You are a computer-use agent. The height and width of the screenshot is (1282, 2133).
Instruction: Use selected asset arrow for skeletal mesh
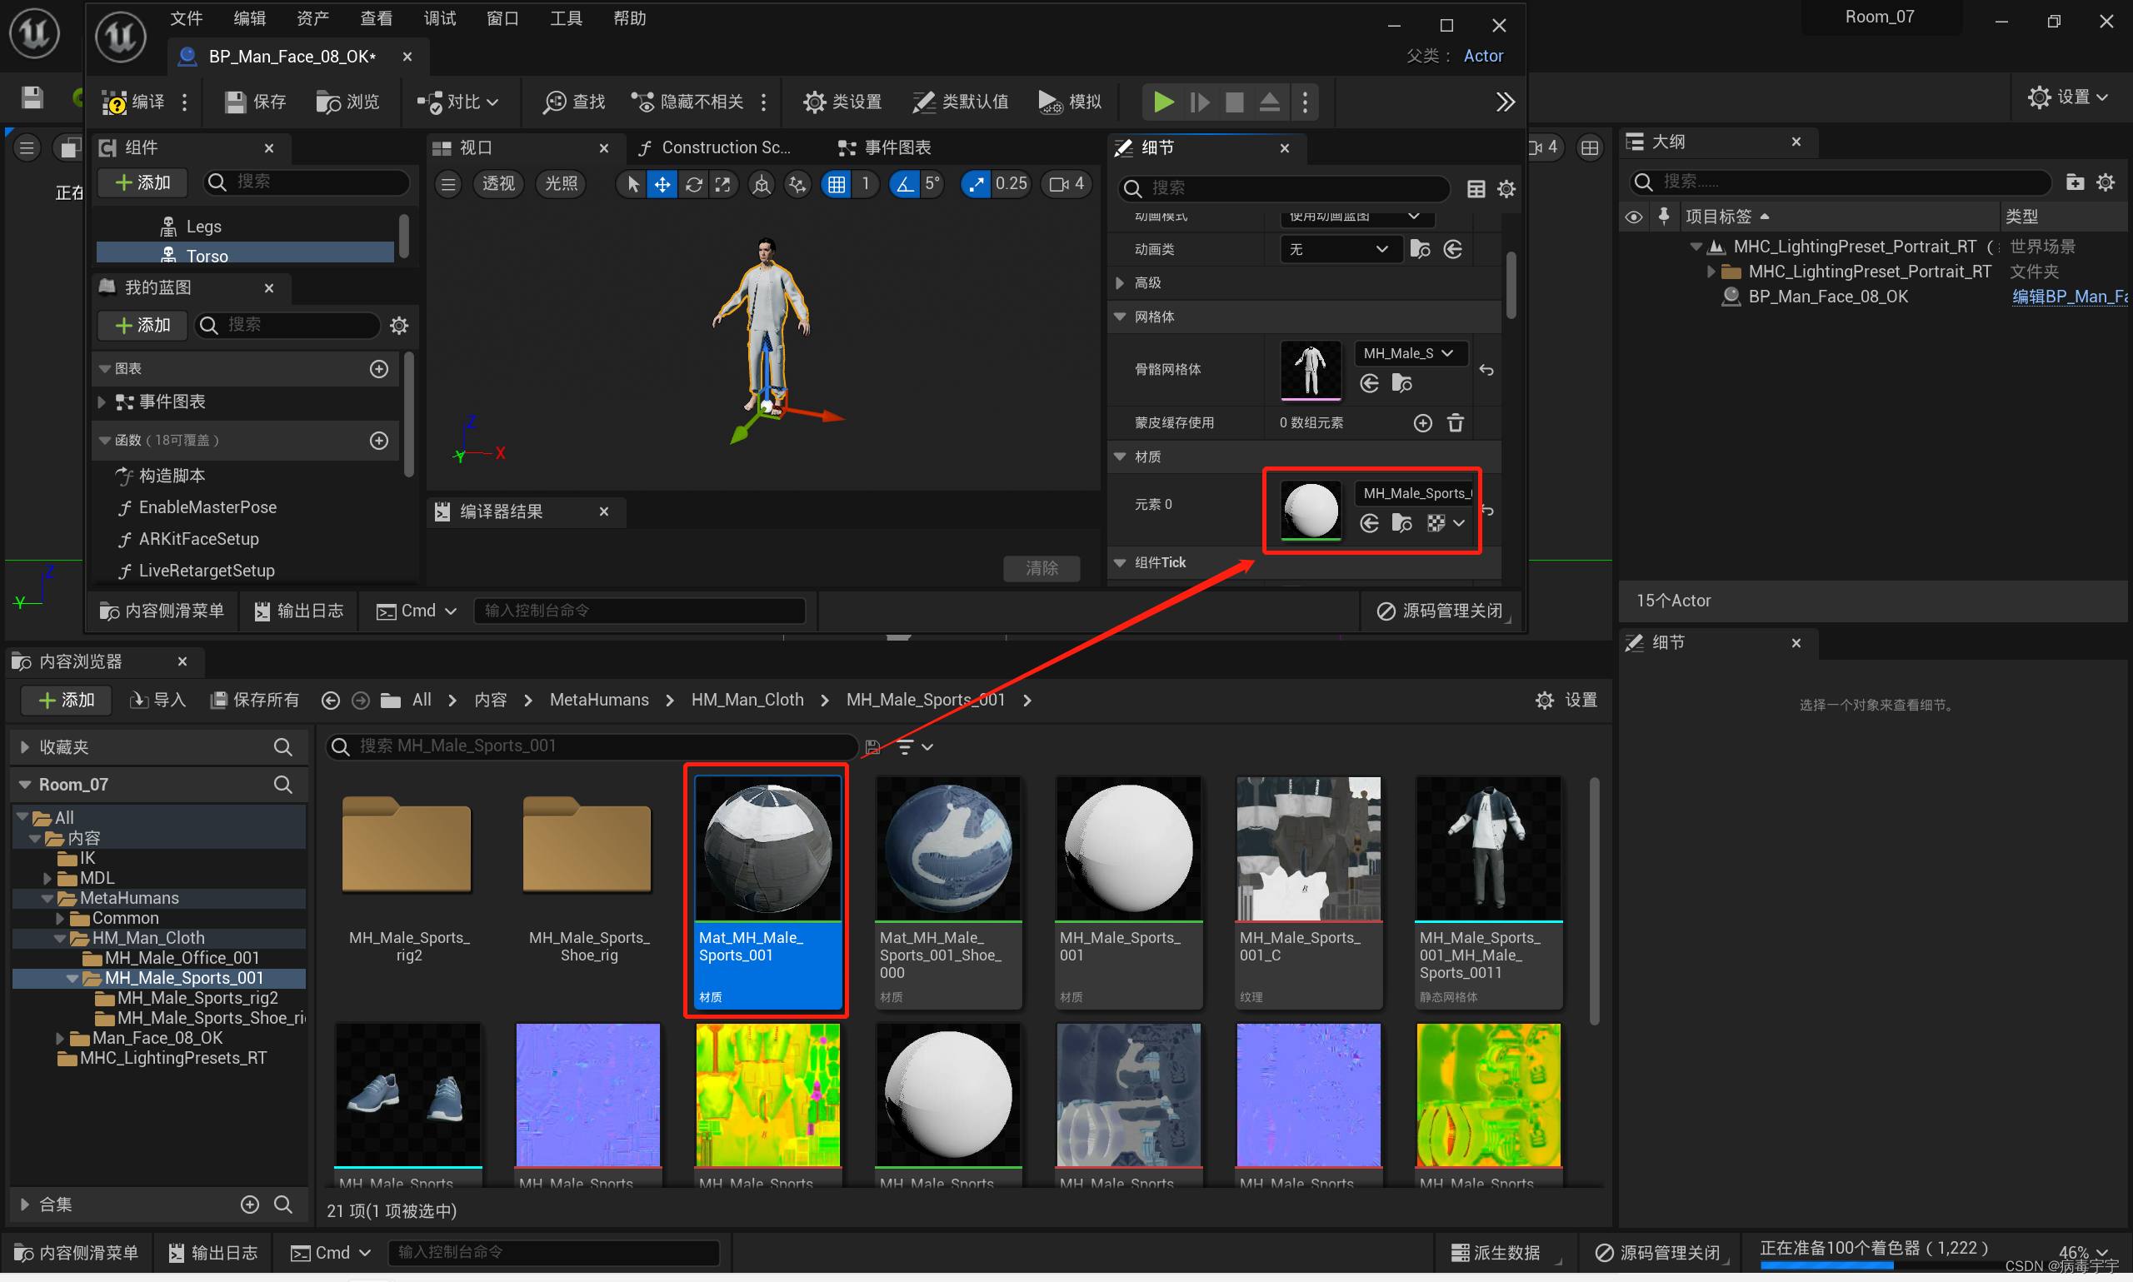click(x=1369, y=383)
